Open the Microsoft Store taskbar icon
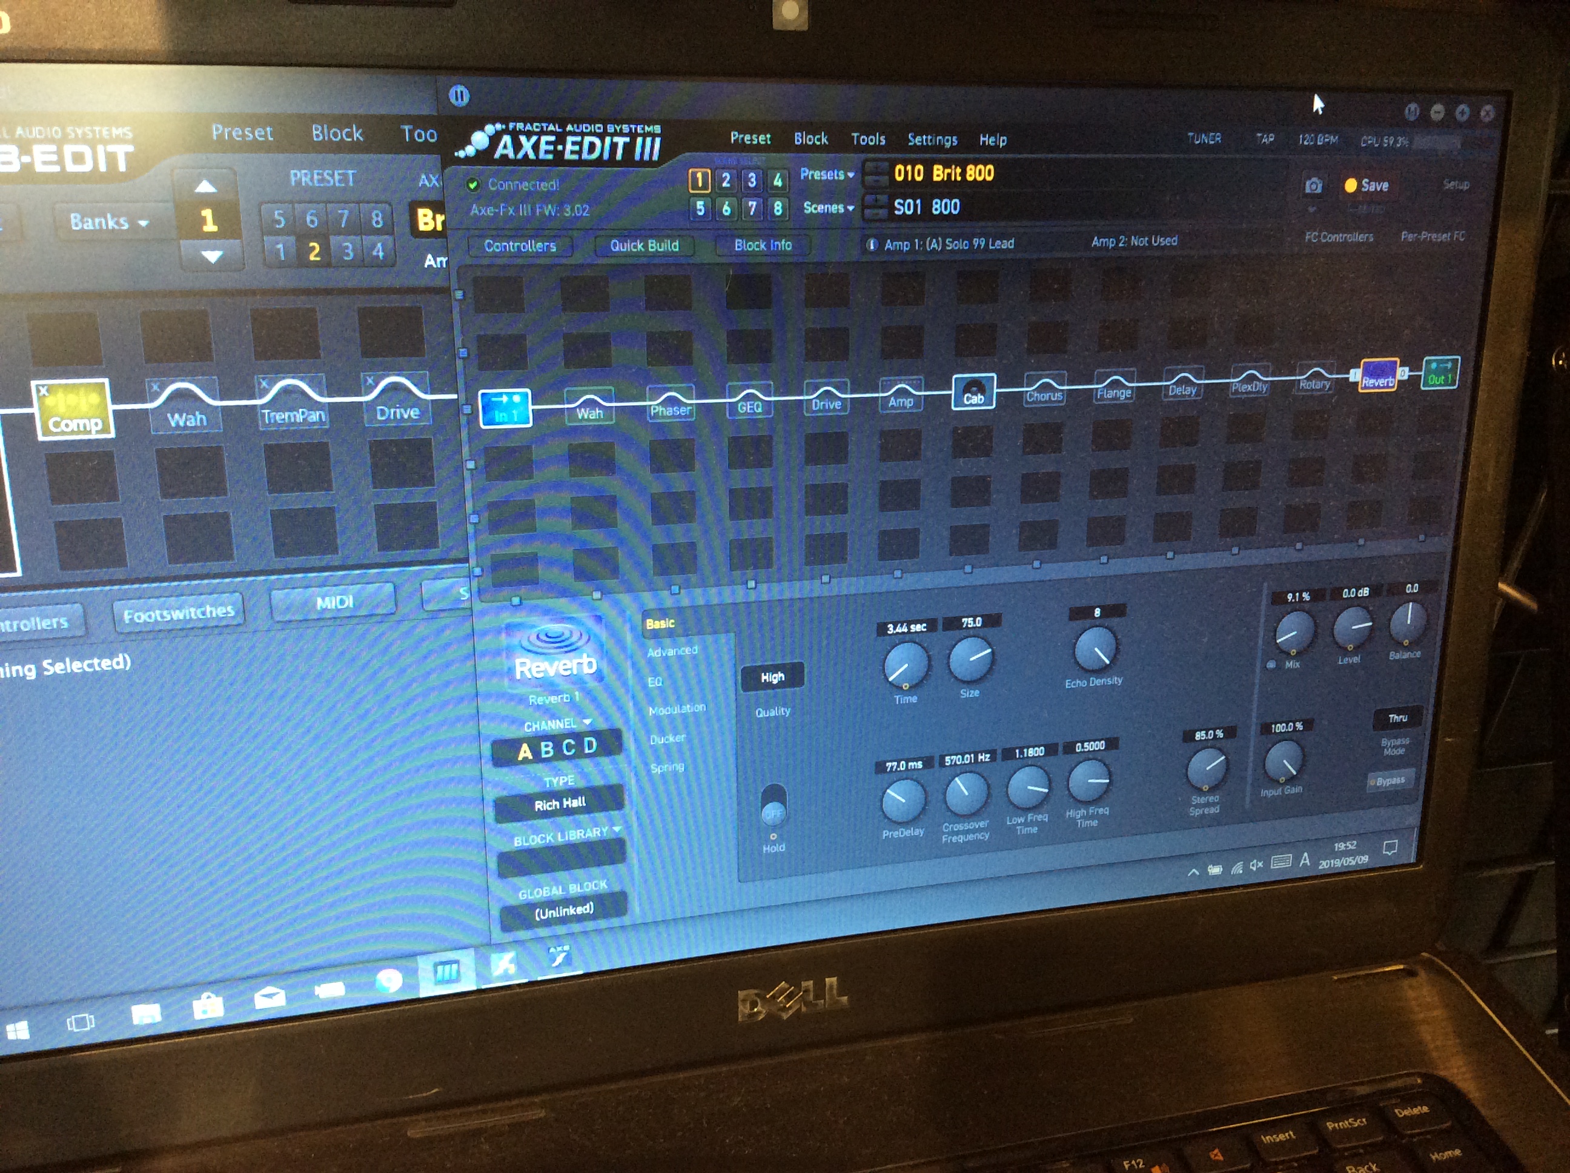This screenshot has width=1570, height=1173. [208, 1005]
